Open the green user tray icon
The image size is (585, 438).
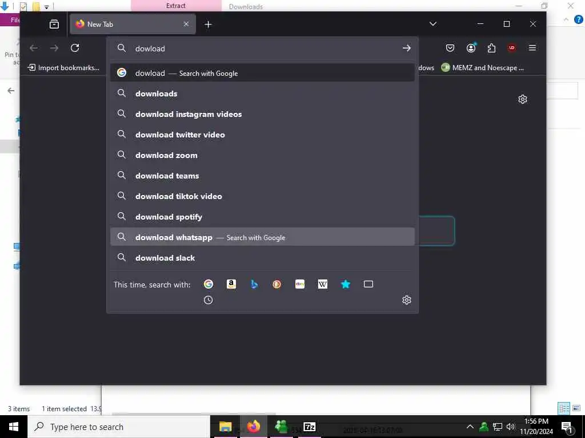pos(484,427)
